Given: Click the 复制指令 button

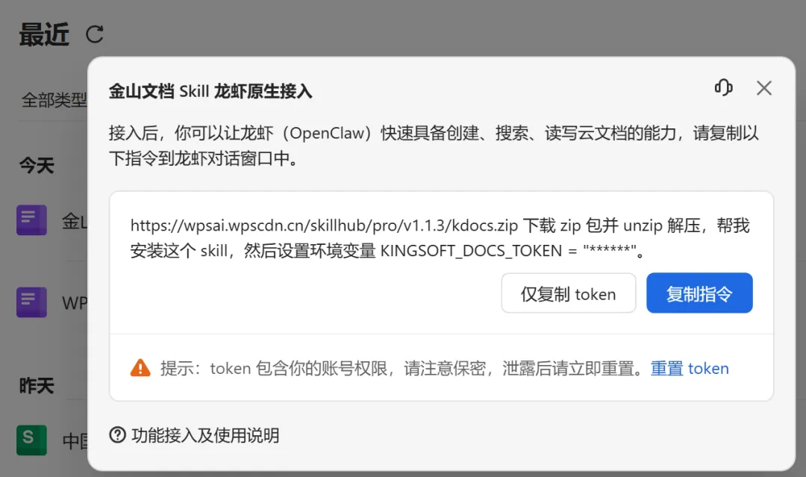Looking at the screenshot, I should click(x=699, y=293).
